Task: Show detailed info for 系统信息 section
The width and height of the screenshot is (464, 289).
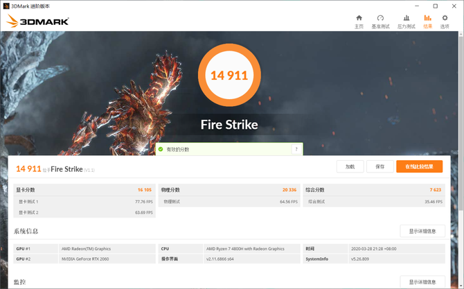Action: (x=422, y=231)
